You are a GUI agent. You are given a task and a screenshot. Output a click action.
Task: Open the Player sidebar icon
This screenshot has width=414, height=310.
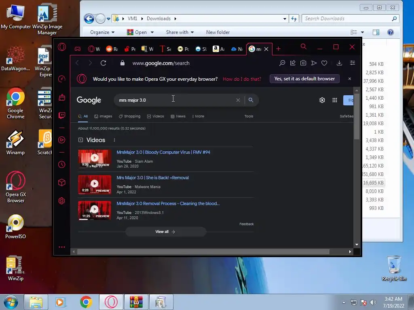point(62,140)
